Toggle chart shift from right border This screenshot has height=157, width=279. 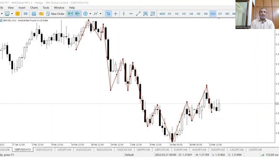click(x=70, y=14)
